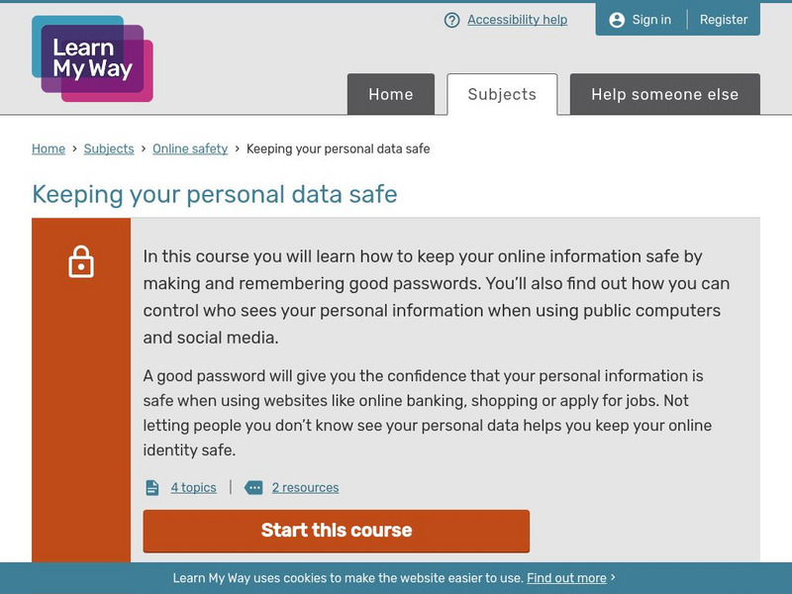Click the padlock icon in orange panel

pyautogui.click(x=81, y=262)
